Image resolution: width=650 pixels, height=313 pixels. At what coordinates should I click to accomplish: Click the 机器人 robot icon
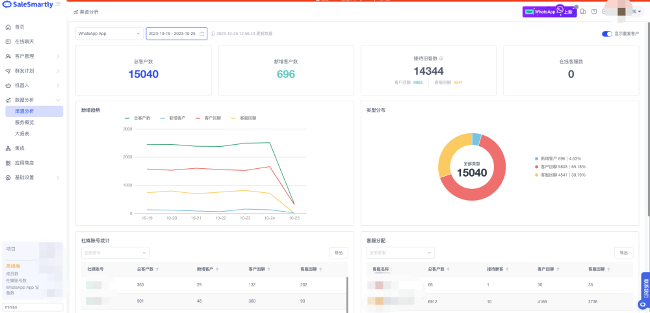coord(8,85)
